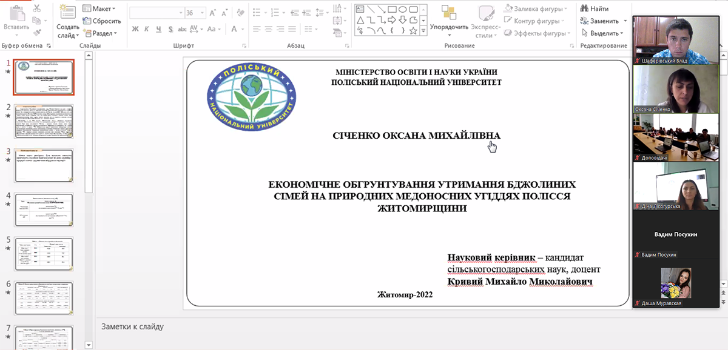Select slide 5 thumbnail
This screenshot has width=728, height=350.
point(44,254)
